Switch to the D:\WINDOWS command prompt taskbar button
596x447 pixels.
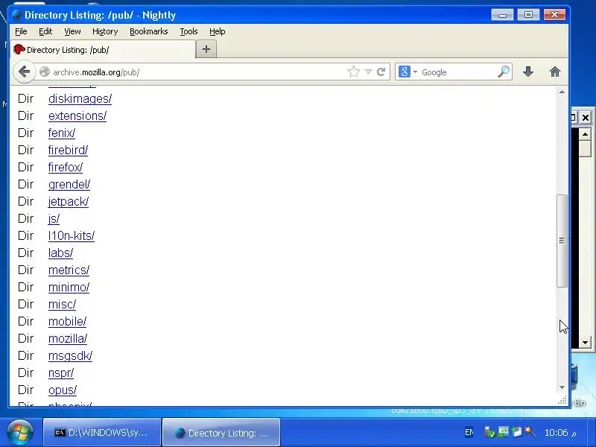click(102, 432)
